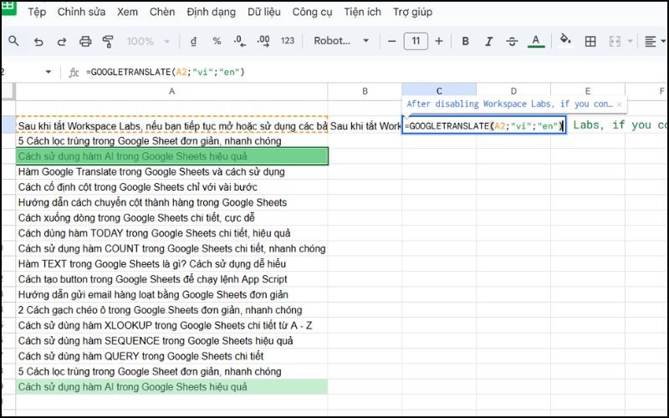669x418 pixels.
Task: Undo the last action
Action: click(38, 41)
